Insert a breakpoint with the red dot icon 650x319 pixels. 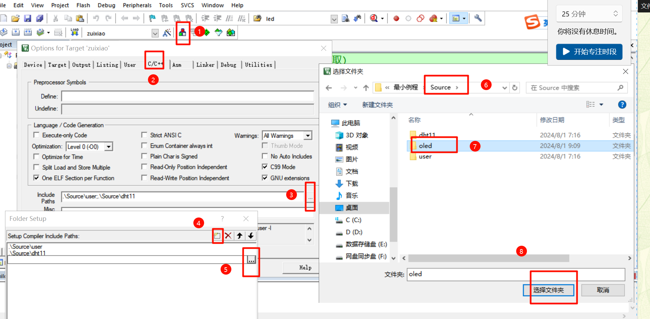[396, 18]
